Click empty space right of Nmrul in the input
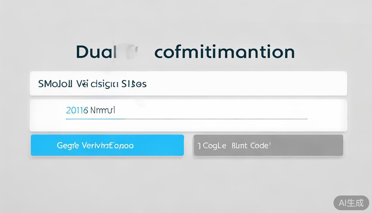The width and height of the screenshot is (372, 213). 210,110
